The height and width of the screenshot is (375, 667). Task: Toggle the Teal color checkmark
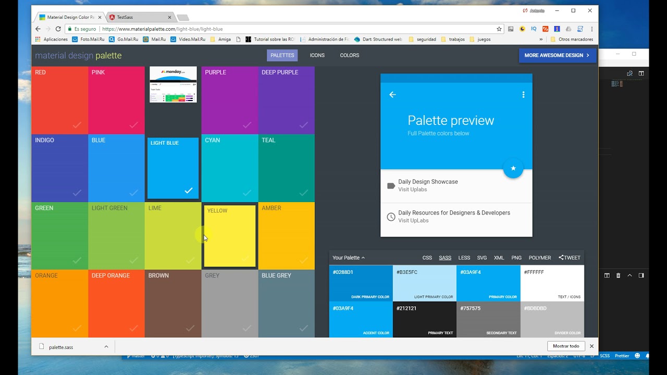click(304, 193)
